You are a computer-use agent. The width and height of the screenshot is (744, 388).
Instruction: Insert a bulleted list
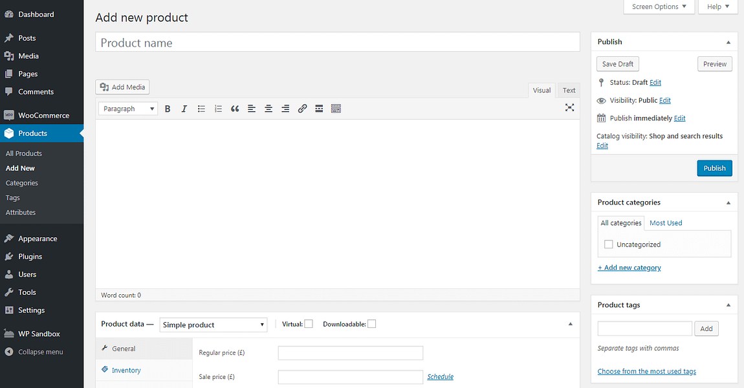click(x=201, y=108)
